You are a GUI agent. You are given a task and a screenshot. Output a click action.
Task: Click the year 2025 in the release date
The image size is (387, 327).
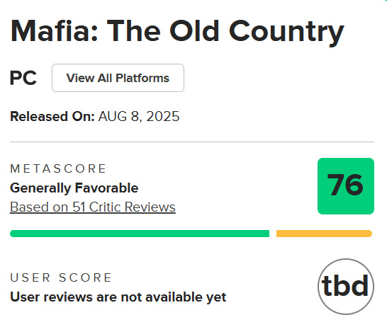[162, 116]
